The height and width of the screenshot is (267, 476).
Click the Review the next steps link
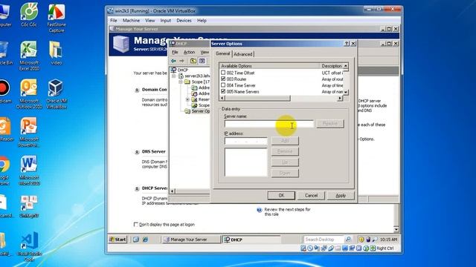(x=287, y=211)
